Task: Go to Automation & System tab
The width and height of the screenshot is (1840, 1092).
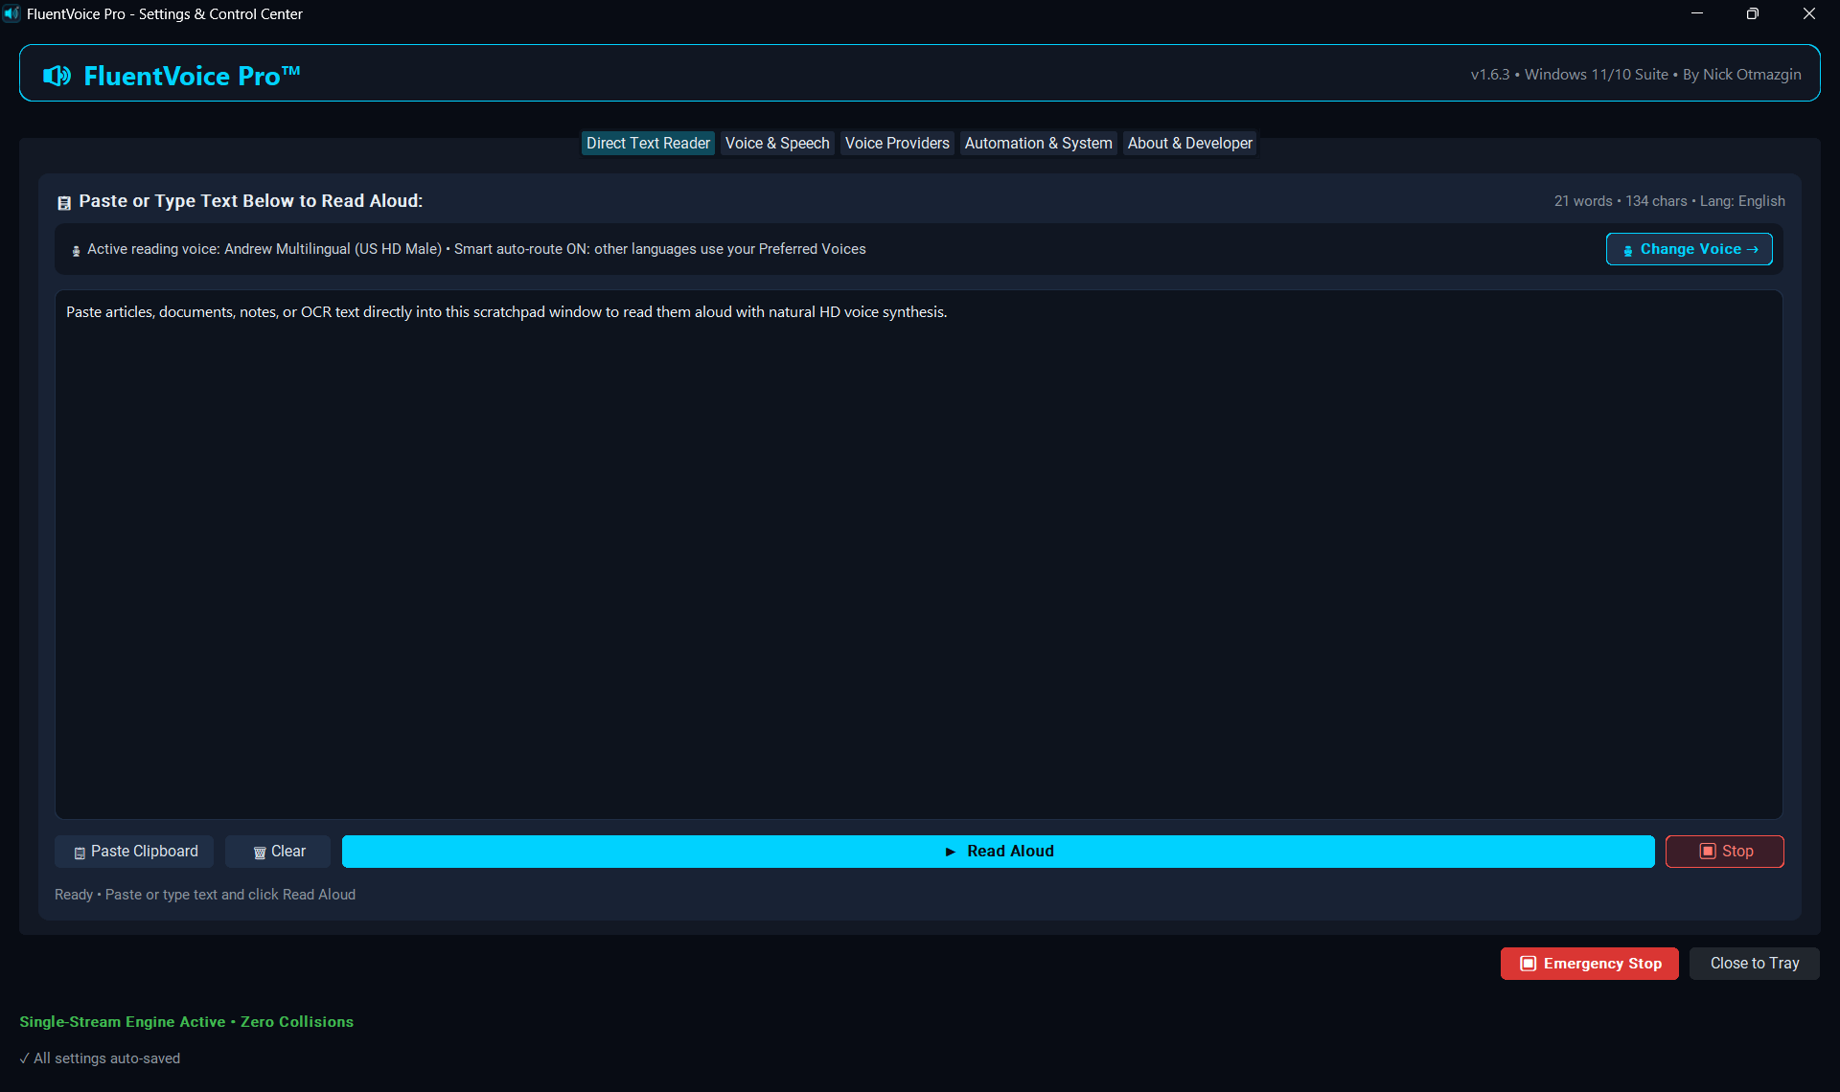Action: 1038,143
